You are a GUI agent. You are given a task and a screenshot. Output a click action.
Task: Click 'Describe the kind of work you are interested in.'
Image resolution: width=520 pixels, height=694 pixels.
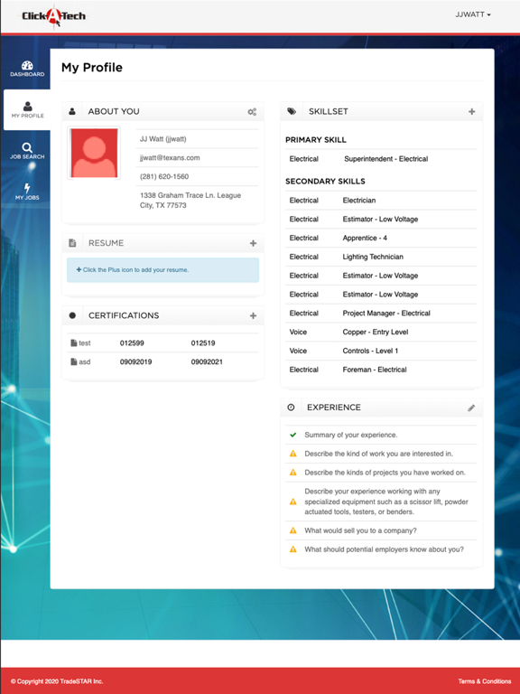378,454
